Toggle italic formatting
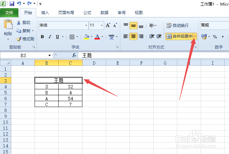This screenshot has height=154, width=229. (x=50, y=37)
